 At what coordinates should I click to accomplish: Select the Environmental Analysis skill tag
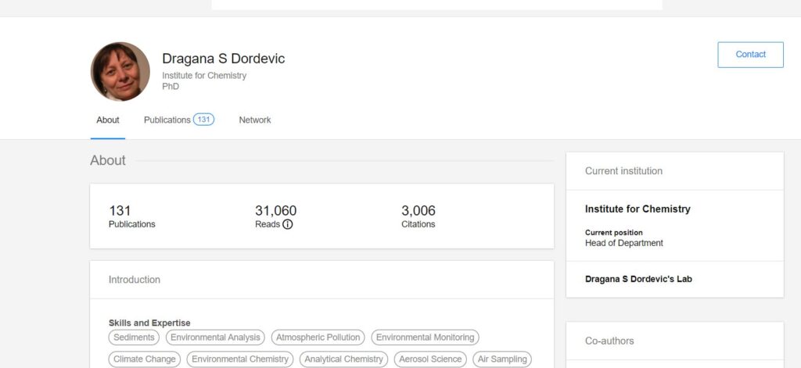point(215,338)
